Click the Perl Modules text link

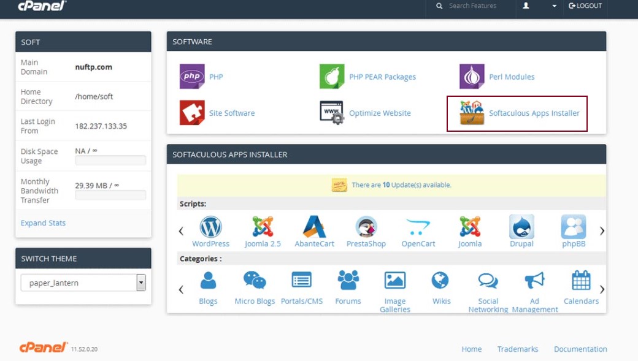click(512, 77)
